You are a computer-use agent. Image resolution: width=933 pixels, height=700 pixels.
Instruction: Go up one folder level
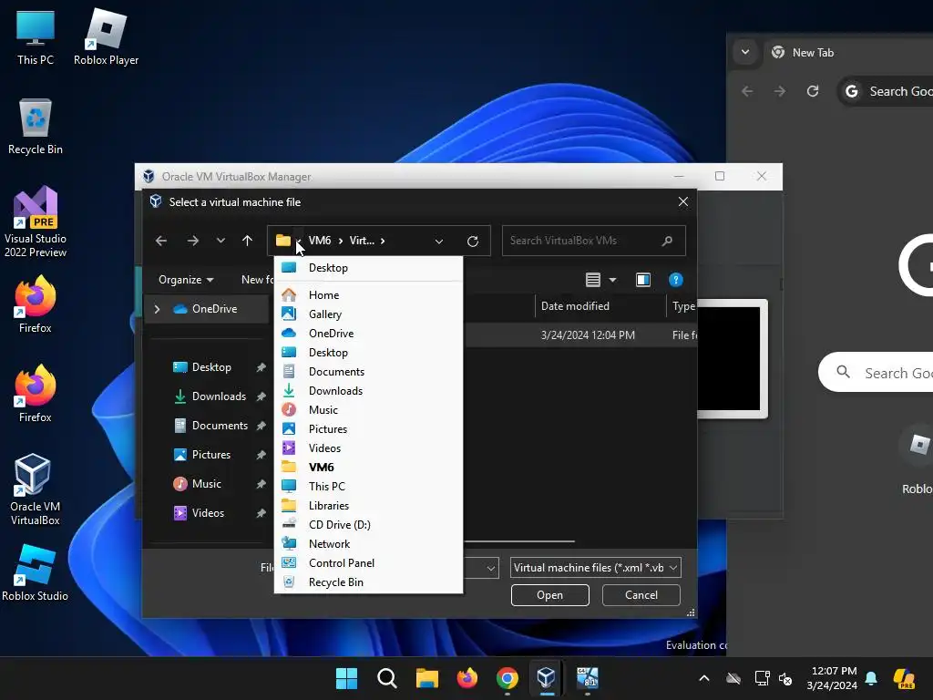point(248,241)
